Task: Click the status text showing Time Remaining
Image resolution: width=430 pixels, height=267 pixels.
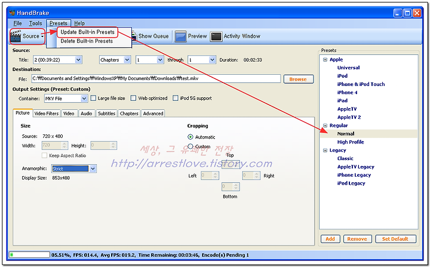Action: pyautogui.click(x=168, y=255)
